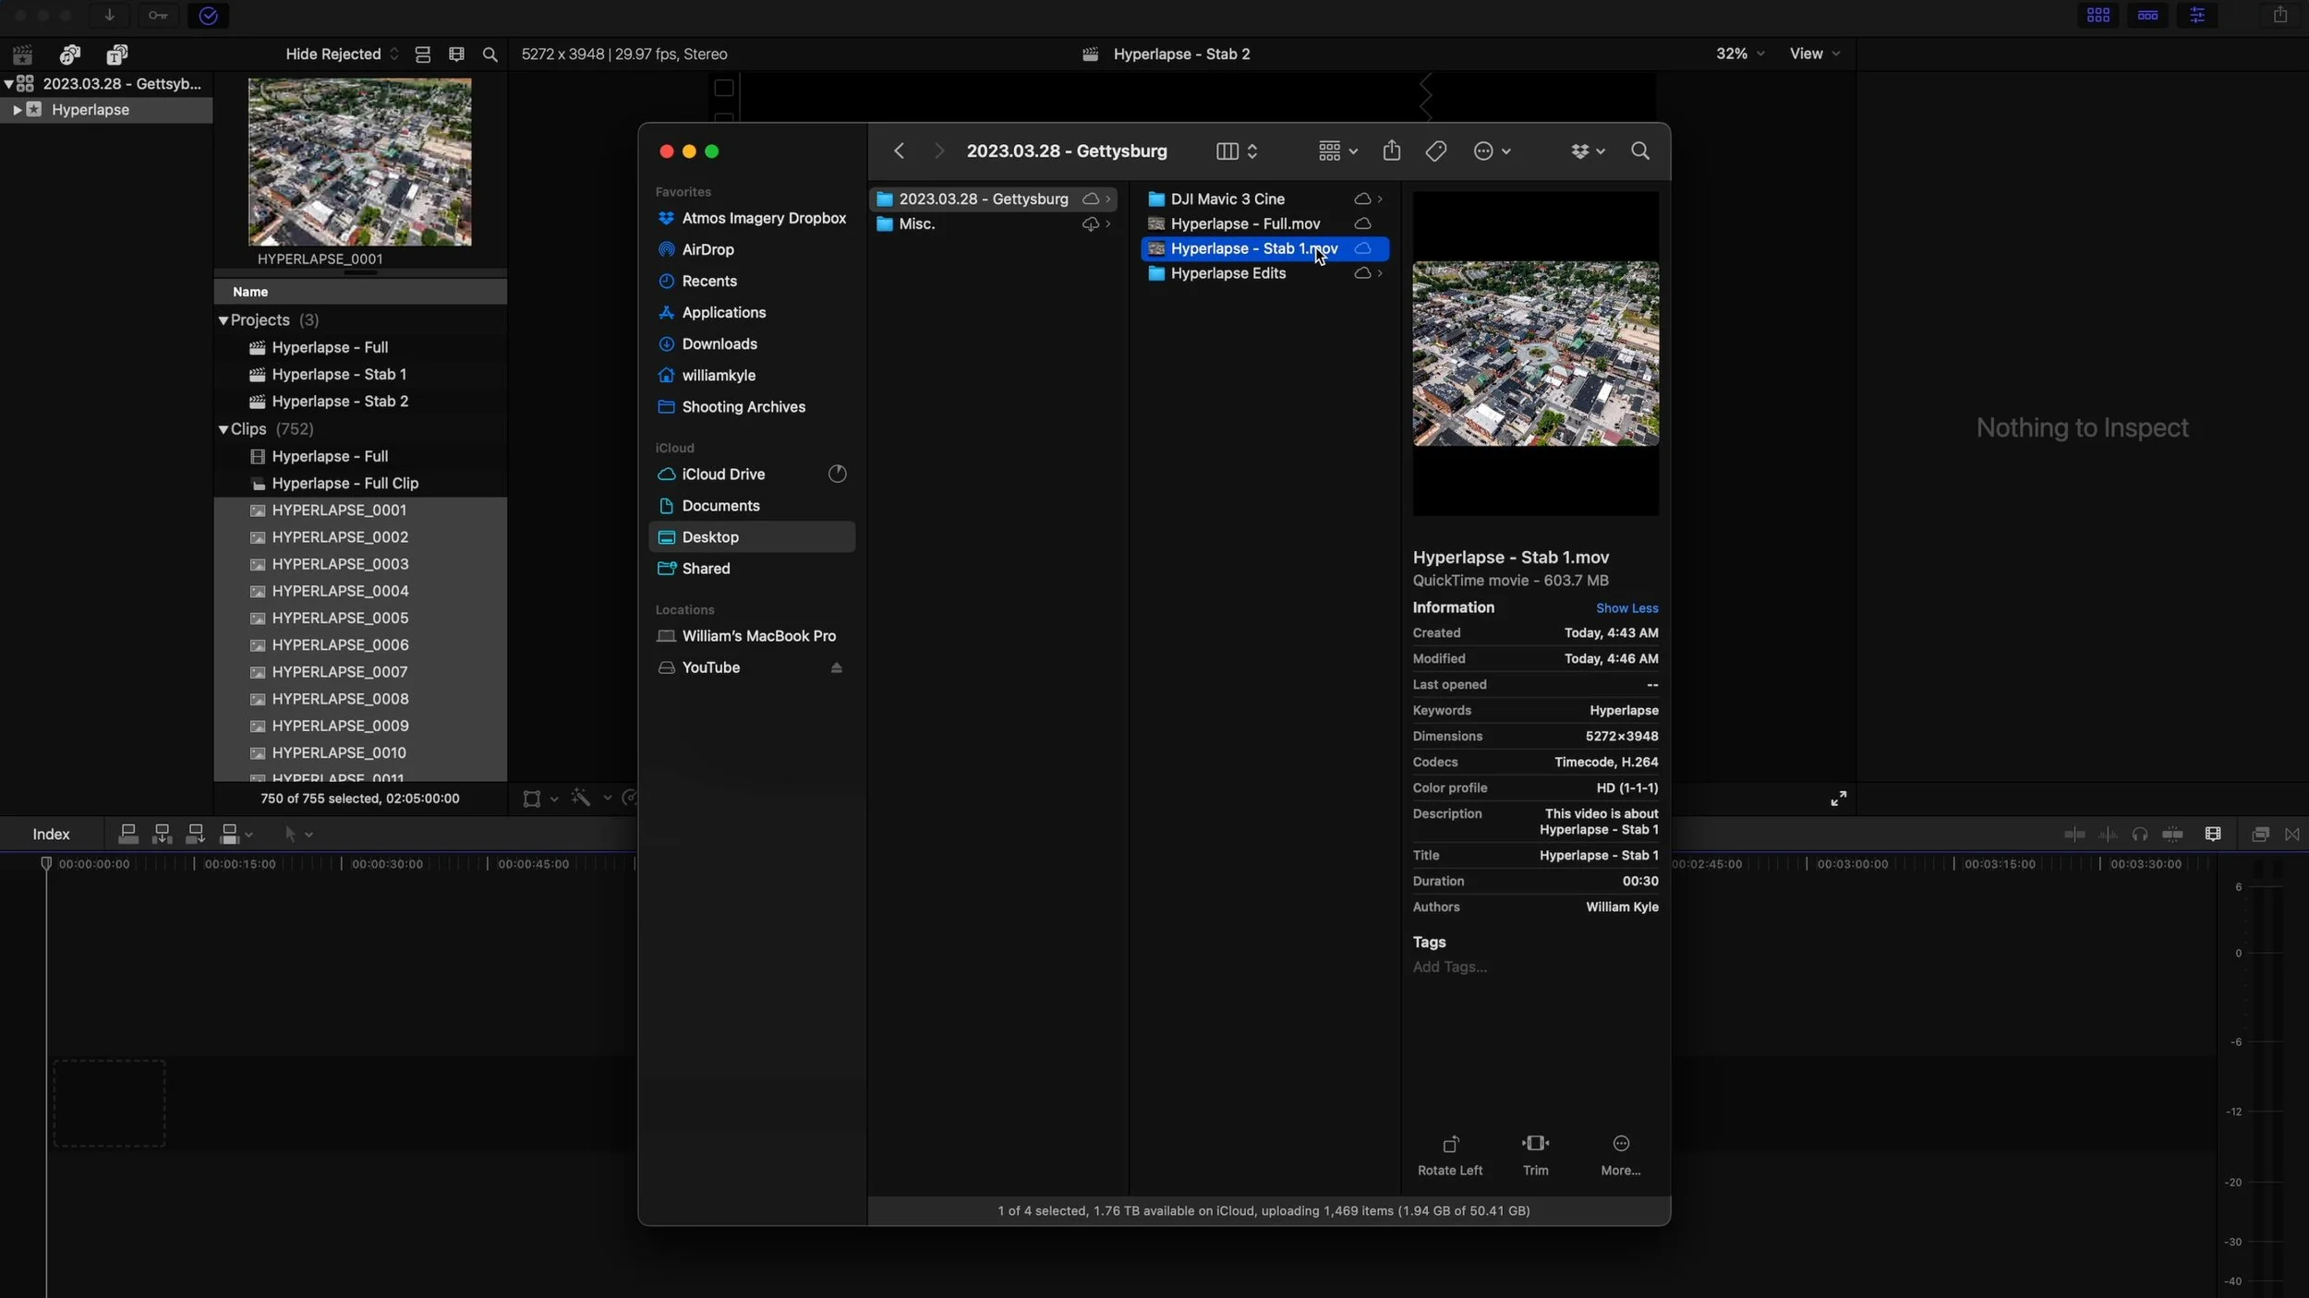Open the Titles and Generators sidebar
2309x1298 pixels.
(x=116, y=54)
